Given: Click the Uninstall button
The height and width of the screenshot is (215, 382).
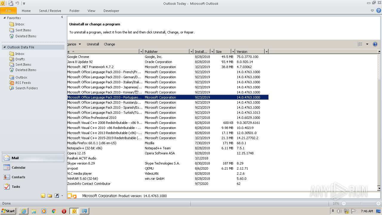Looking at the screenshot, I should (x=93, y=44).
